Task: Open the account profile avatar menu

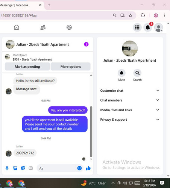Action: pyautogui.click(x=158, y=27)
